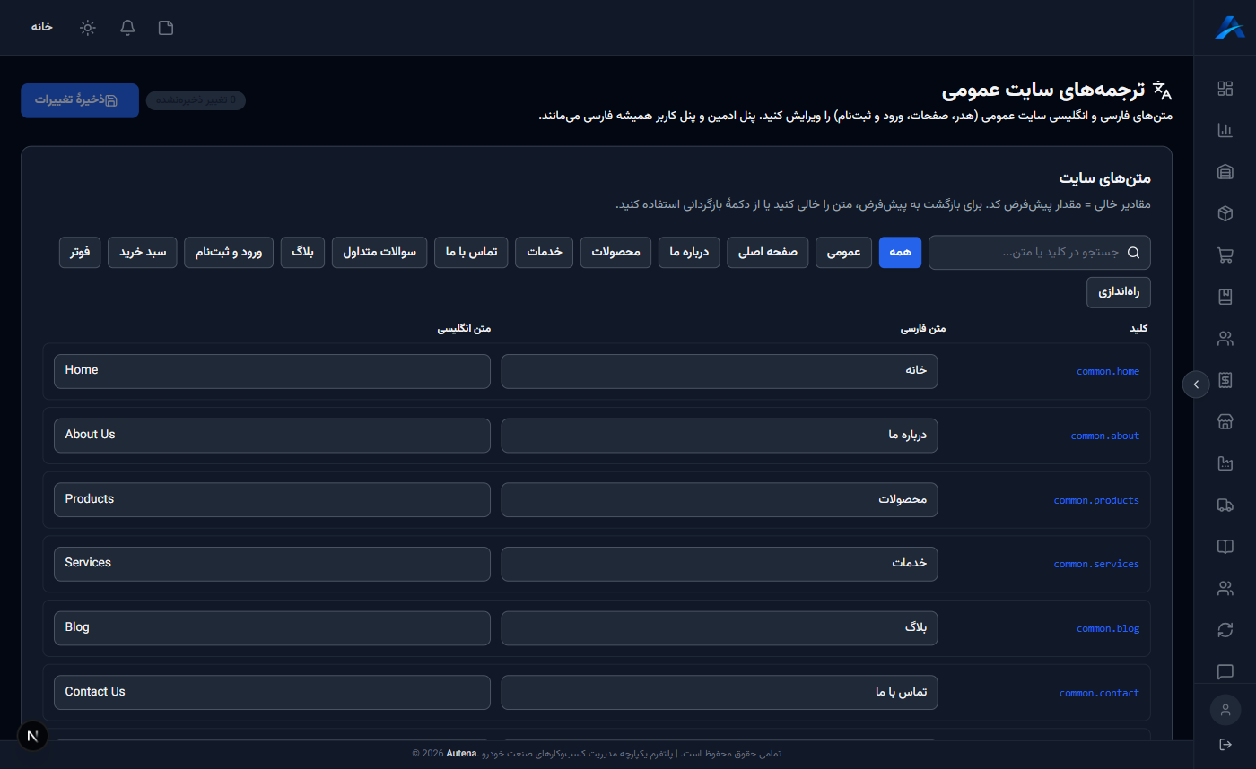Filter by the تماس با ما tab
This screenshot has width=1256, height=769.
pos(472,253)
